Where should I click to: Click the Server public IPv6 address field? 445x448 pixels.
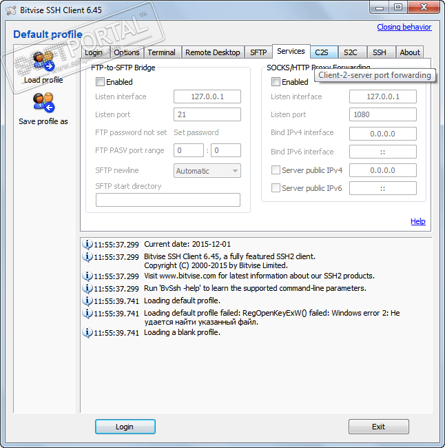pos(383,188)
